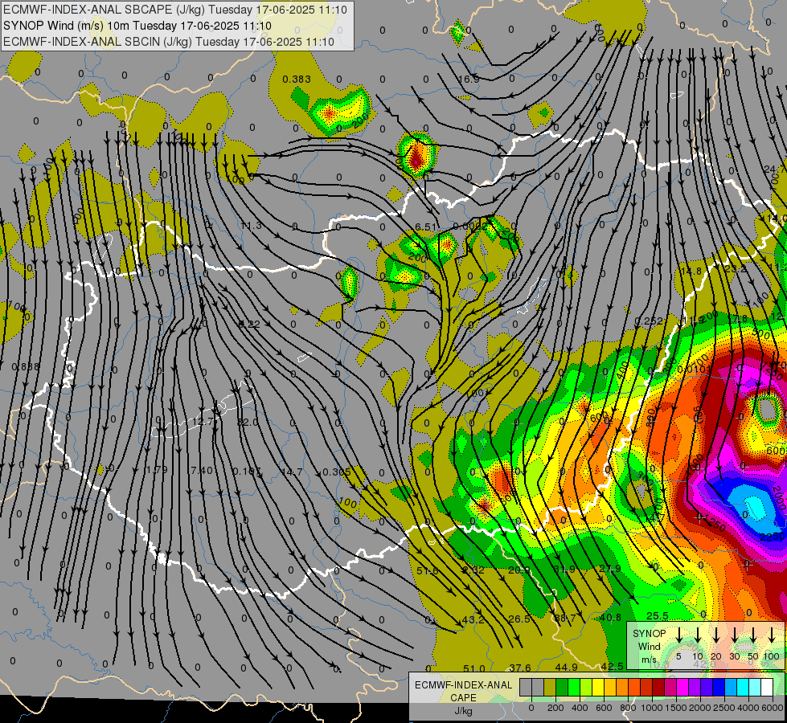
Task: Click the '8.22' value on the map
Action: click(249, 324)
